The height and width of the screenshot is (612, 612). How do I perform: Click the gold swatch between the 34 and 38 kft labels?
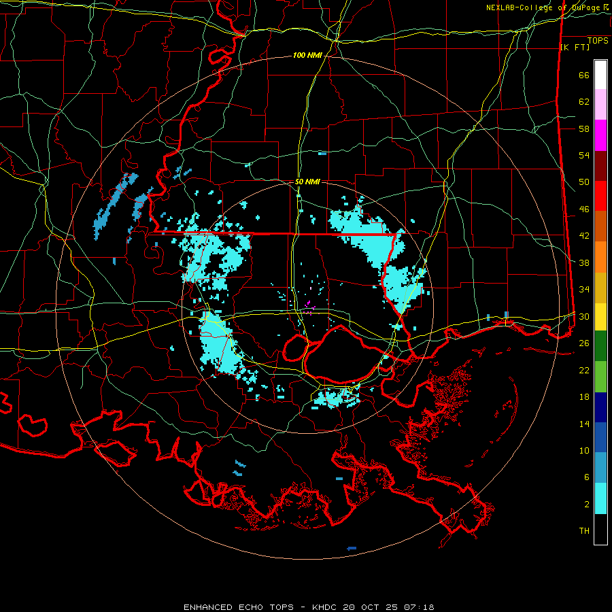pyautogui.click(x=600, y=288)
